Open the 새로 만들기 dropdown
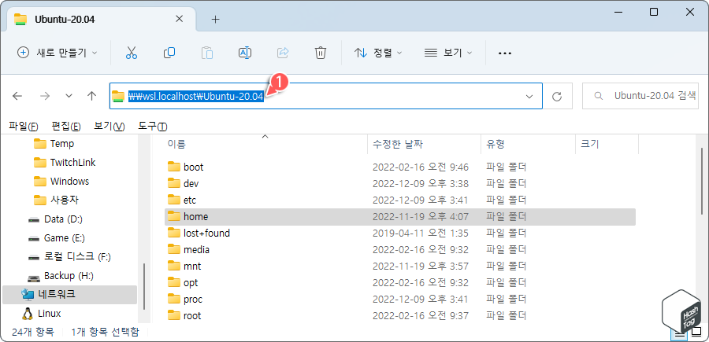This screenshot has width=709, height=342. pyautogui.click(x=57, y=53)
